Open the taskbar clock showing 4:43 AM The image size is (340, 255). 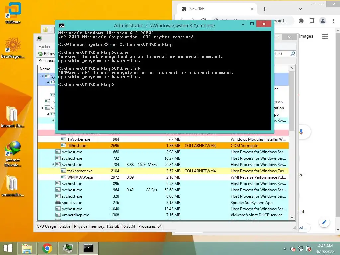coord(325,249)
